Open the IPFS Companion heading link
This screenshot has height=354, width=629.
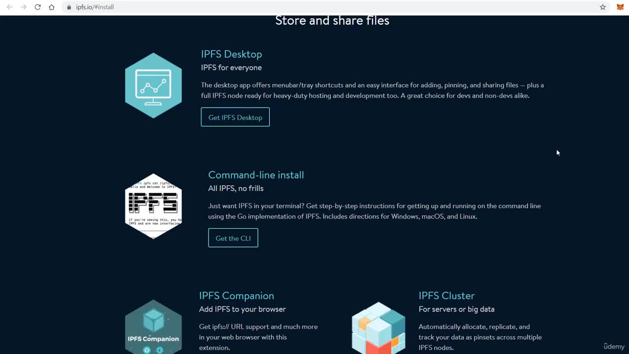(x=236, y=295)
